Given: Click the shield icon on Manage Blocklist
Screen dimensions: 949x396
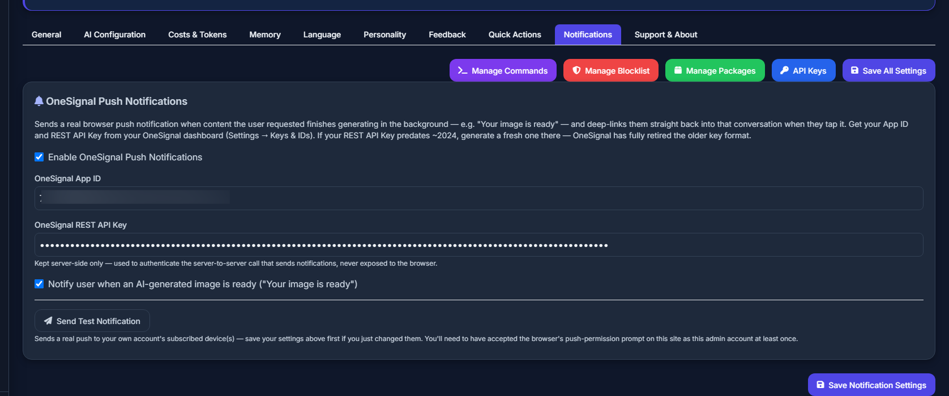Looking at the screenshot, I should [576, 70].
